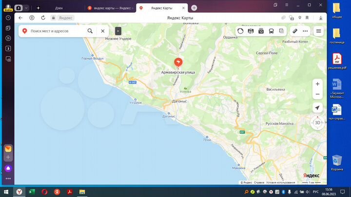Open the three-dots more tools menu
This screenshot has width=351, height=197.
pos(305,31)
